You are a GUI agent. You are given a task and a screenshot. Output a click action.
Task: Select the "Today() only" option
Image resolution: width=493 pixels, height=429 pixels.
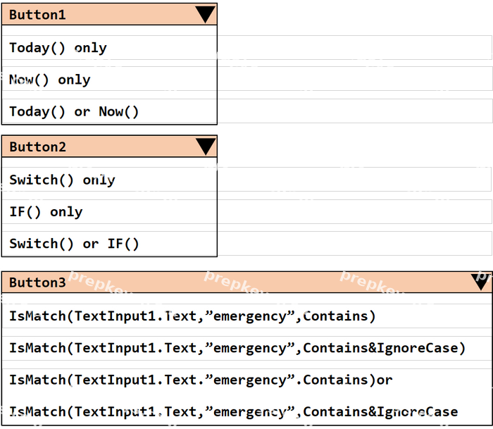[x=109, y=48]
